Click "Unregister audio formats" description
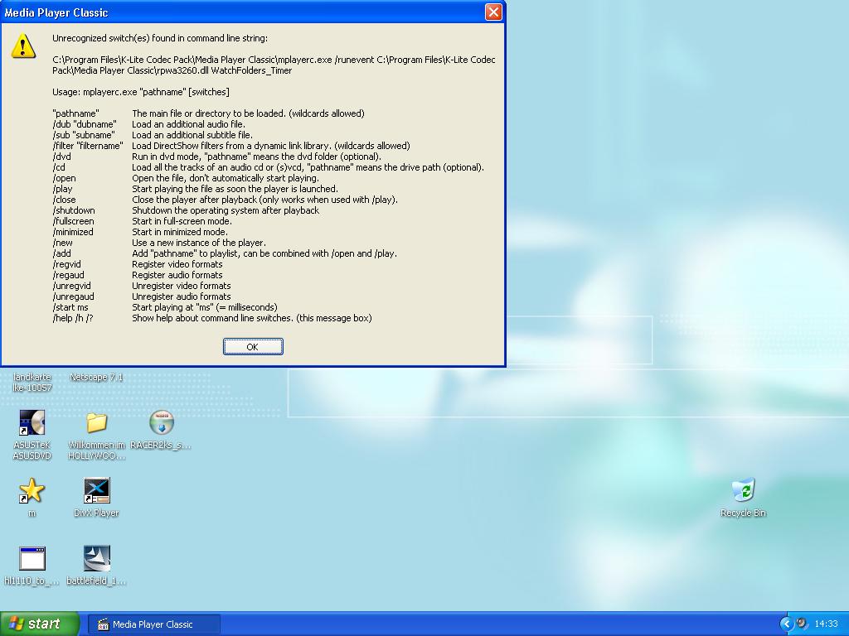The height and width of the screenshot is (636, 849). 182,297
